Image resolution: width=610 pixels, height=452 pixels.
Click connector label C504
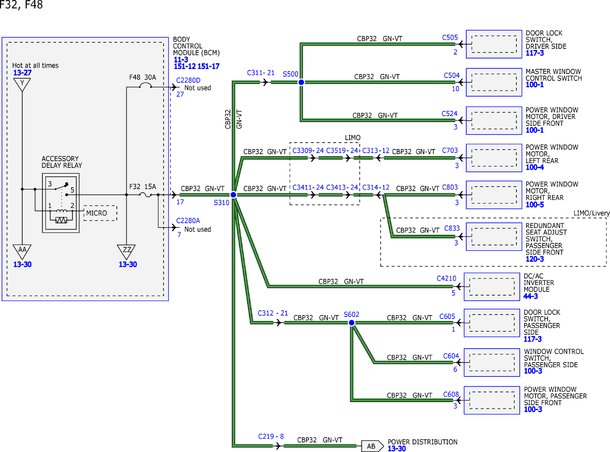(x=452, y=76)
